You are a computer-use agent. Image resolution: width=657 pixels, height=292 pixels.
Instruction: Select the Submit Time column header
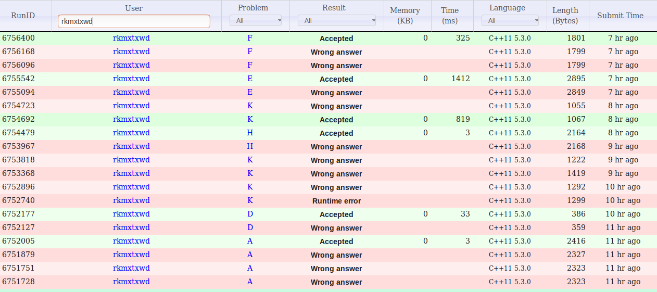(x=620, y=16)
